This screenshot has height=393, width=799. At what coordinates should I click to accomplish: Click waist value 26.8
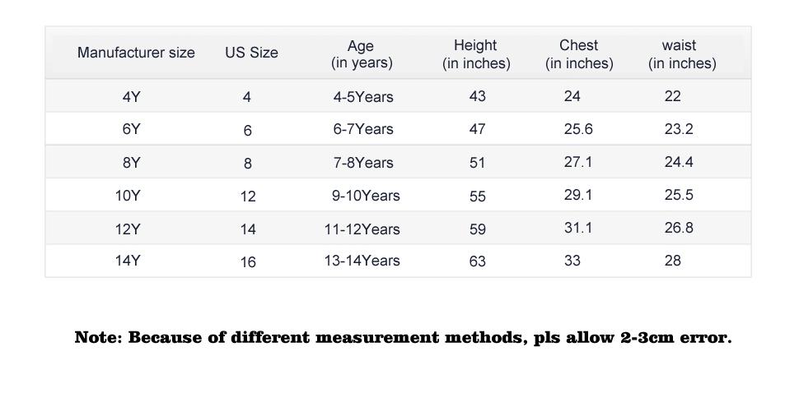[679, 228]
